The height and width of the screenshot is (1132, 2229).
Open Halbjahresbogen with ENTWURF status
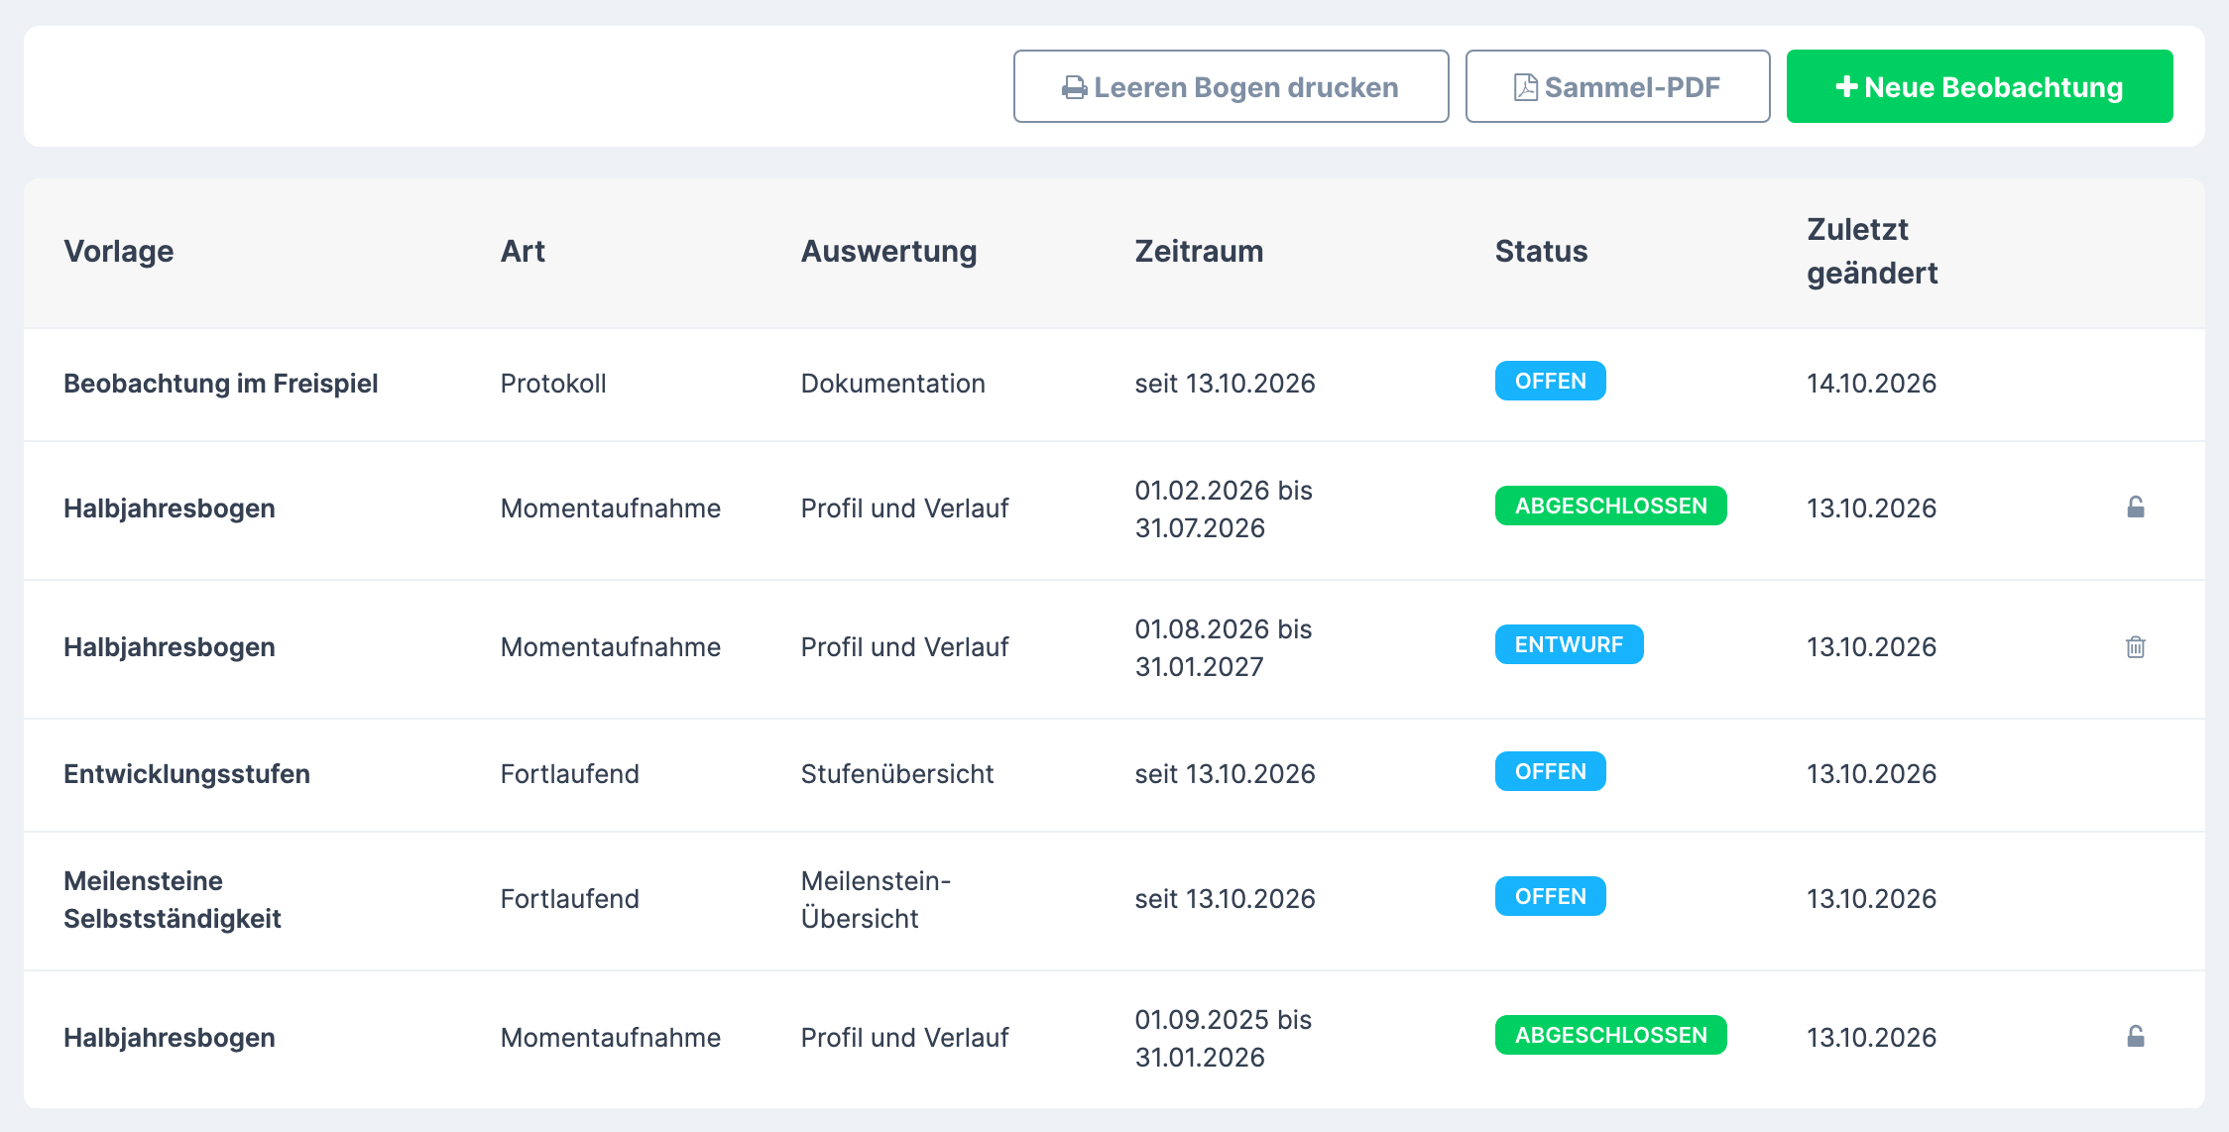tap(170, 647)
